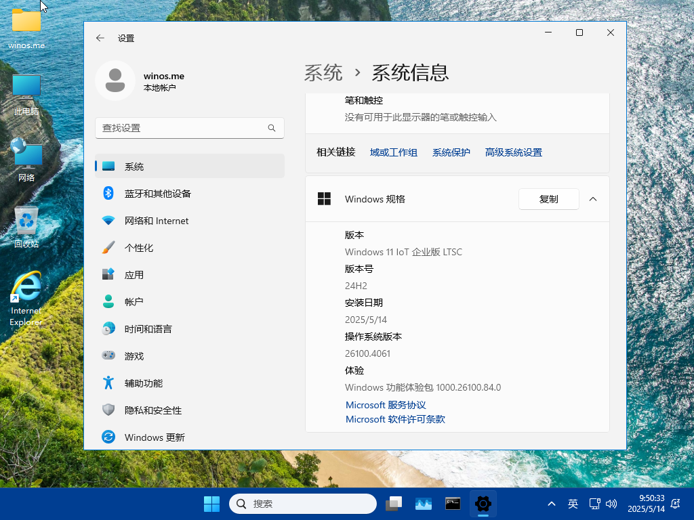
Task: Open the winos.me account avatar
Action: coord(115,81)
